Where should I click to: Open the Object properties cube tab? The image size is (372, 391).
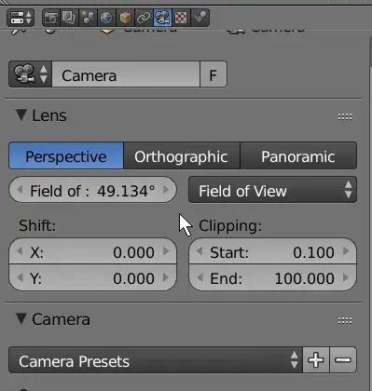click(x=125, y=18)
